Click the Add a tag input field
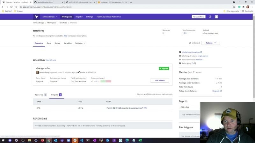255x143 pixels. (189, 107)
